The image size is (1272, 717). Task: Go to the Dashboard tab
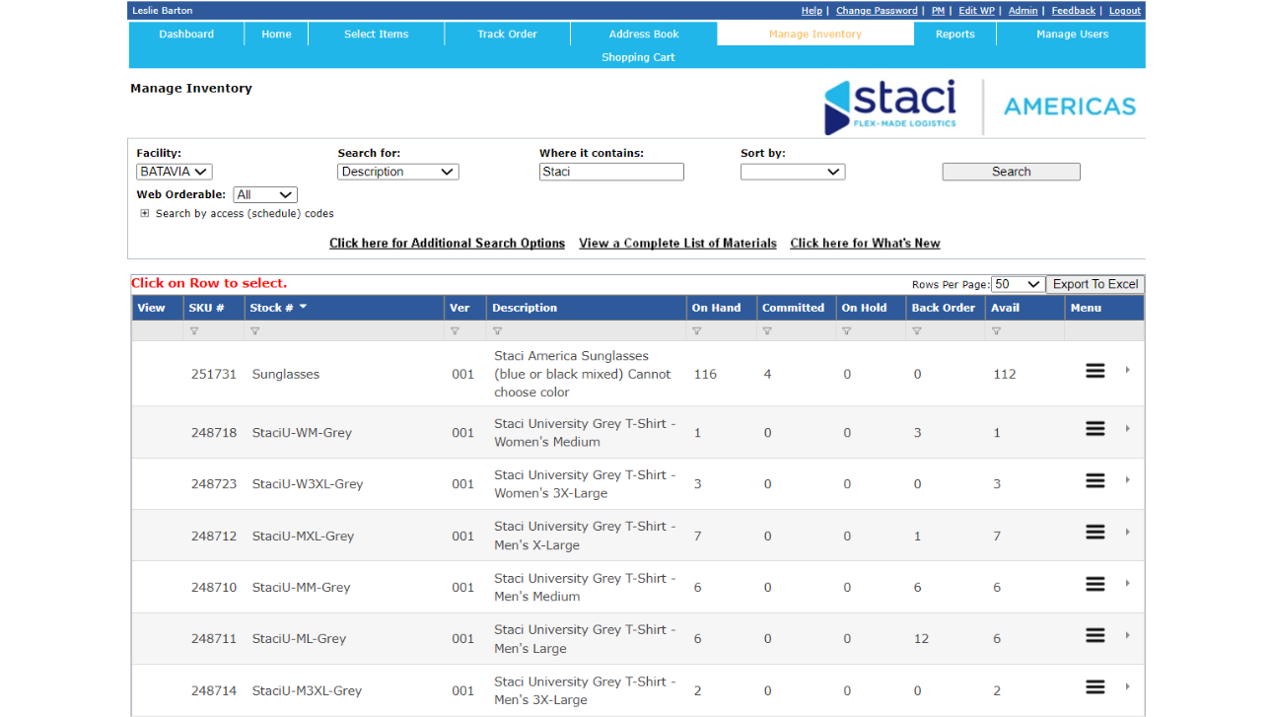point(186,34)
